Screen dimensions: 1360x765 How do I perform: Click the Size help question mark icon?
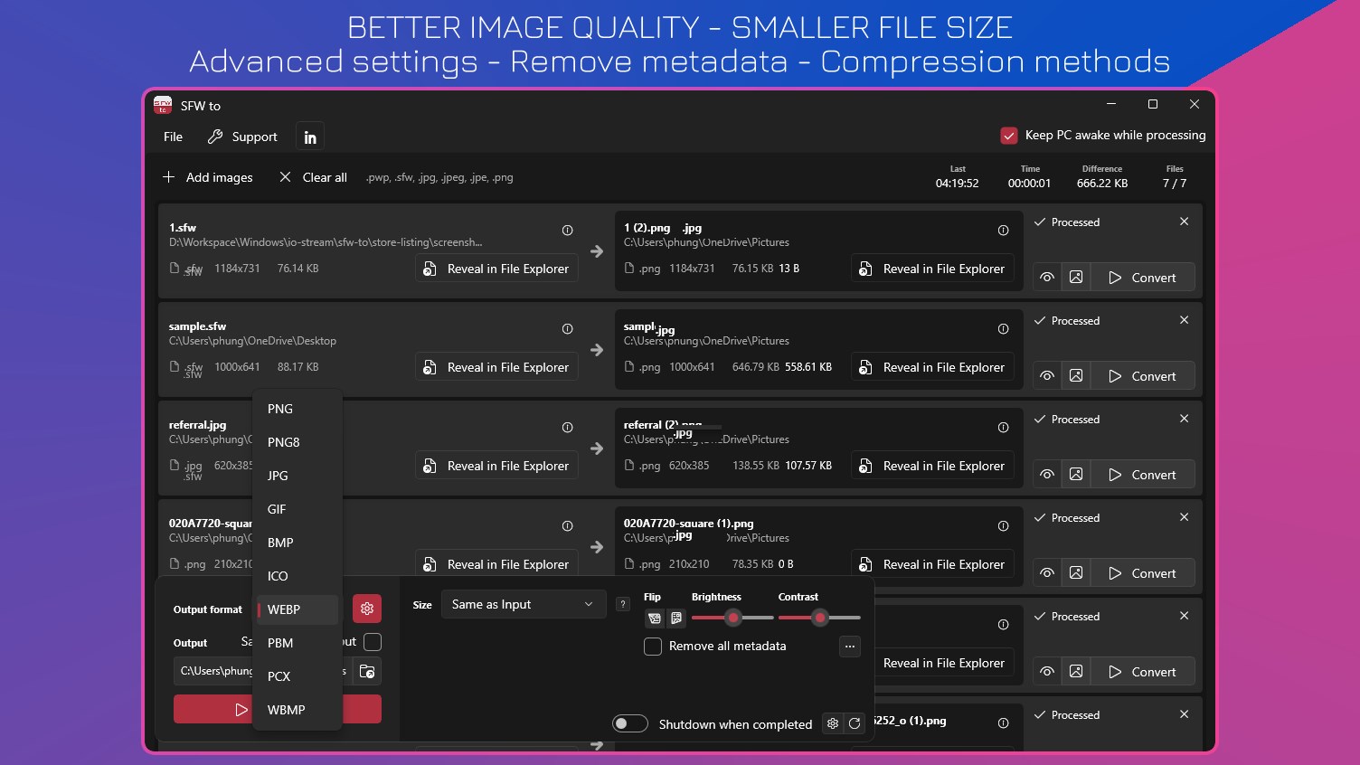pos(622,604)
